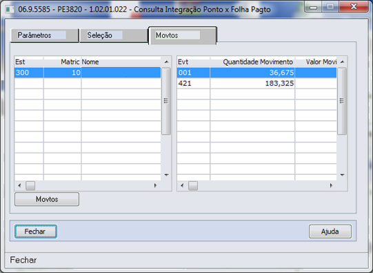Click the employee grid scroll-right arrow
Image resolution: width=373 pixels, height=273 pixels.
155,185
